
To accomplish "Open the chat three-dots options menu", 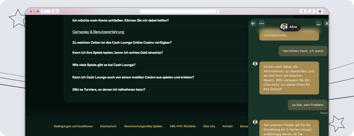I will click(x=262, y=23).
